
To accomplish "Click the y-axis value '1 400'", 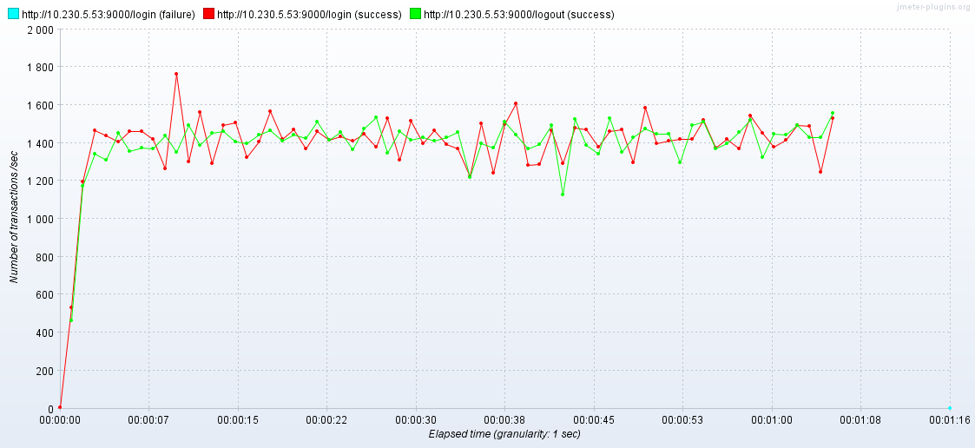I will [x=41, y=143].
